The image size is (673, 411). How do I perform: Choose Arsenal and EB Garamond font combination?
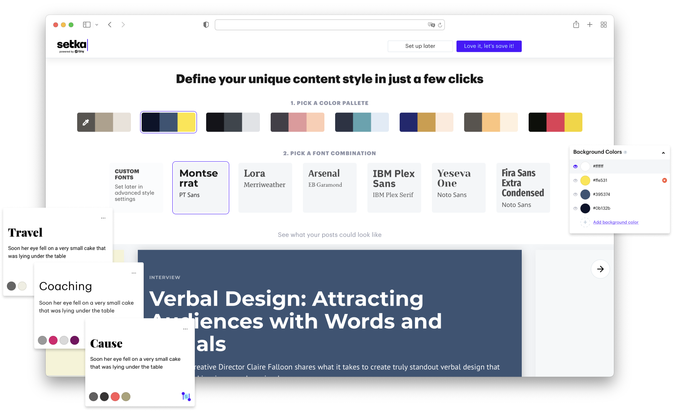330,188
